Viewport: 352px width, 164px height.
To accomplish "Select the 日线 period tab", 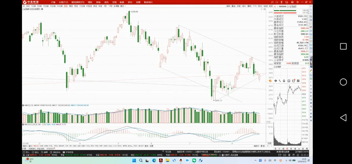I will pyautogui.click(x=66, y=6).
